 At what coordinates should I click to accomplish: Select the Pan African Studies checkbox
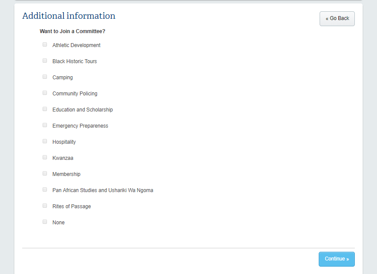[45, 189]
